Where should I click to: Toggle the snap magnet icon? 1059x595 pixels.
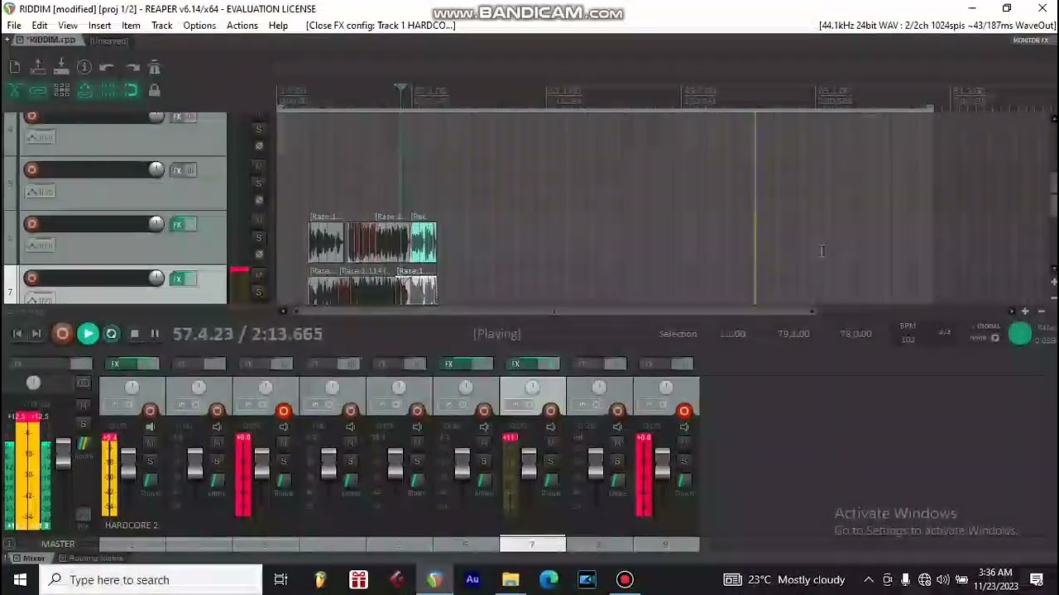[x=132, y=91]
